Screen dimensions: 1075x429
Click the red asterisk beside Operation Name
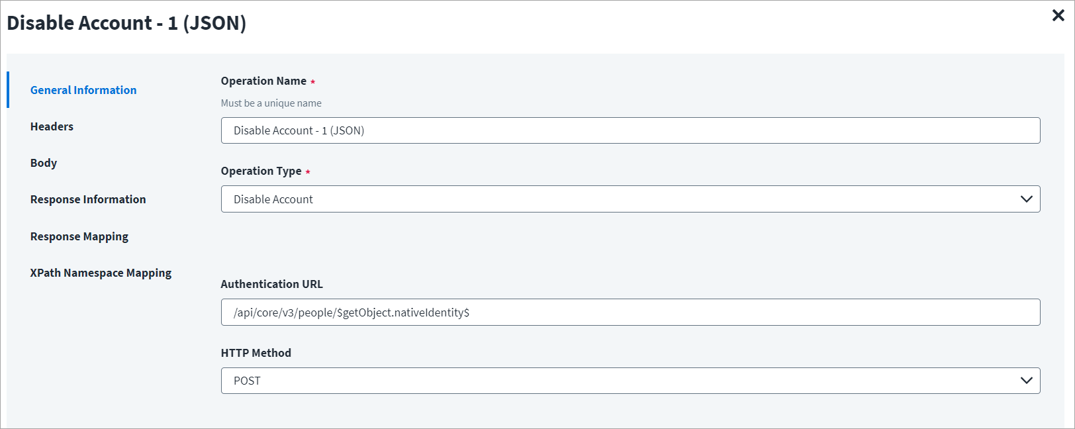click(x=312, y=82)
